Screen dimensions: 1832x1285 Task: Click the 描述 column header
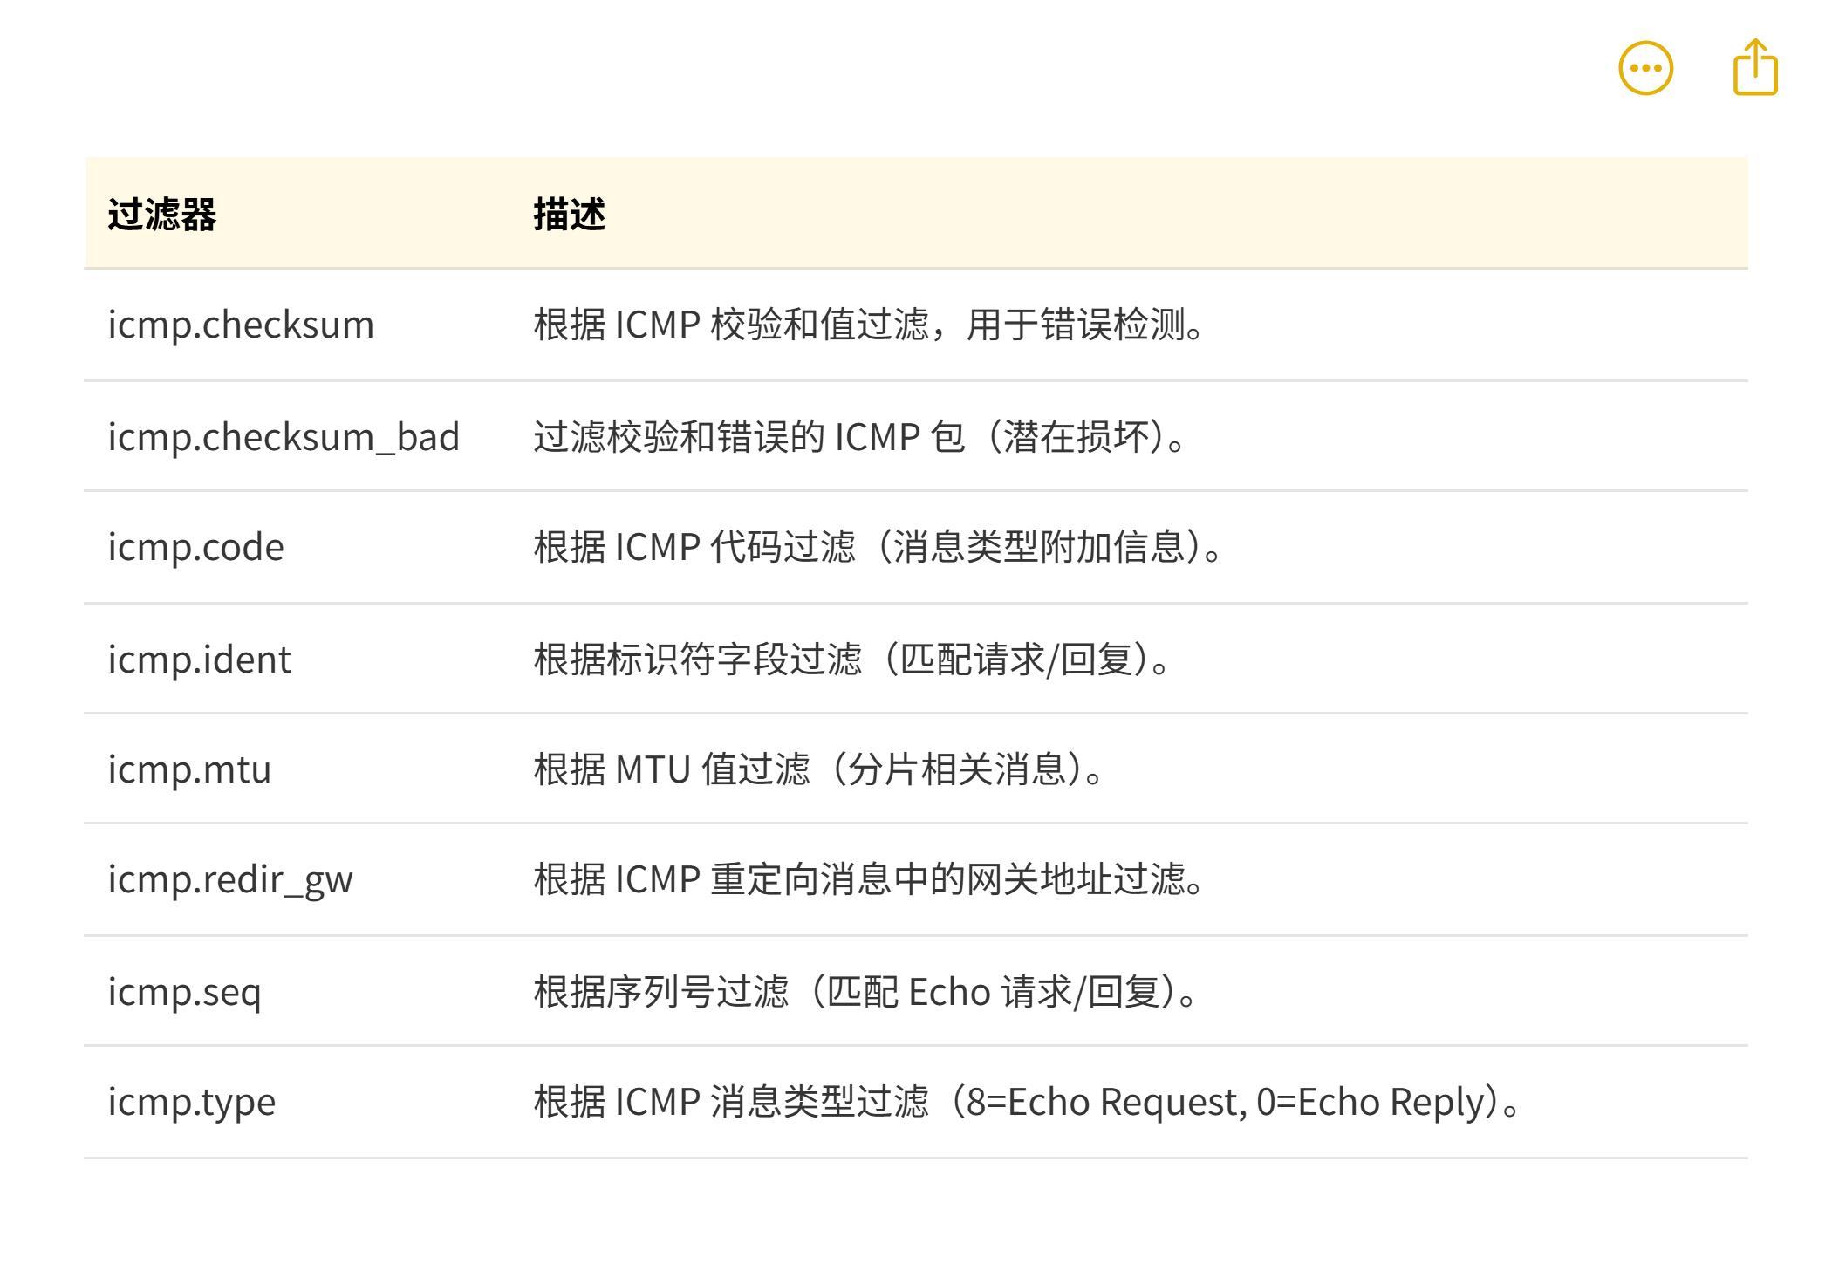pos(569,215)
